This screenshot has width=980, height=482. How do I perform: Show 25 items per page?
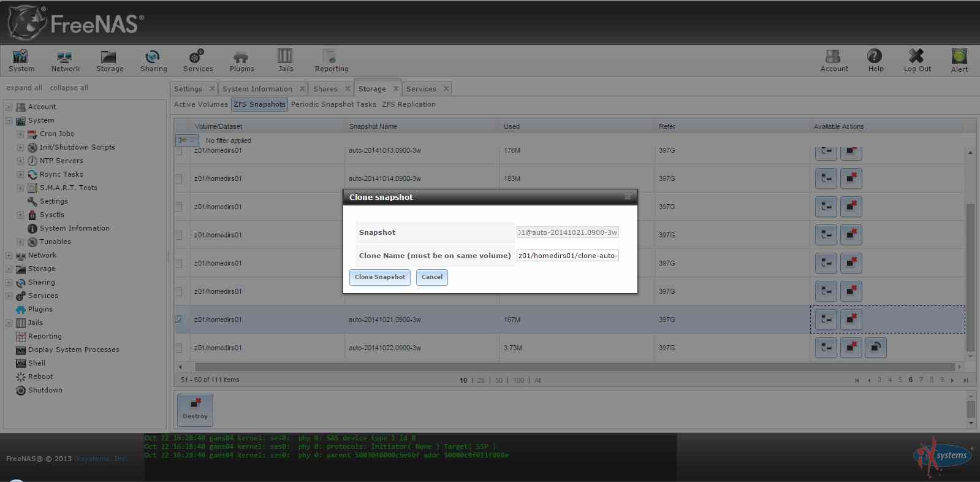point(481,380)
